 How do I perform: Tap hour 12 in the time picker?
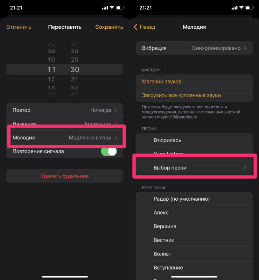pos(51,79)
